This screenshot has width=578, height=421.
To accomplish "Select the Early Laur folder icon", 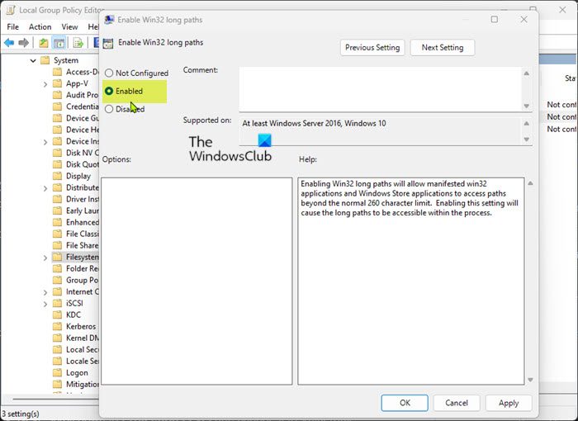I will (57, 210).
